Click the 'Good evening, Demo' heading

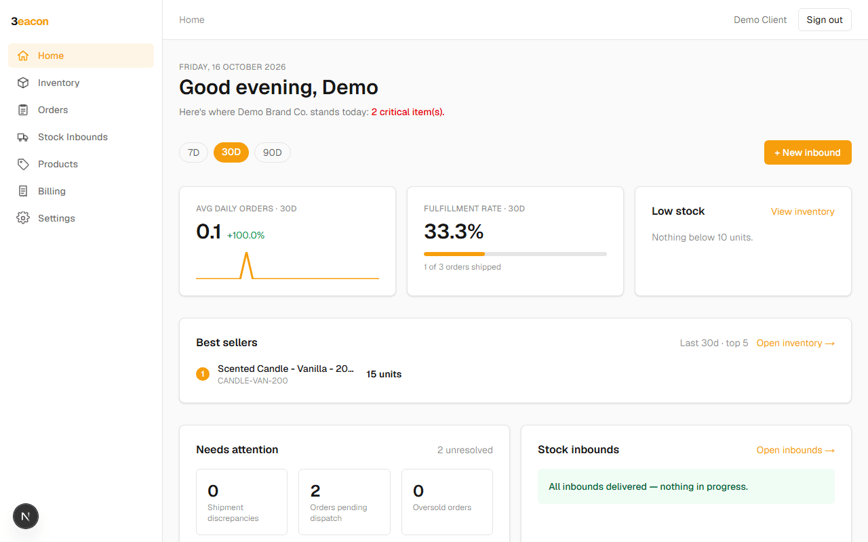click(279, 87)
